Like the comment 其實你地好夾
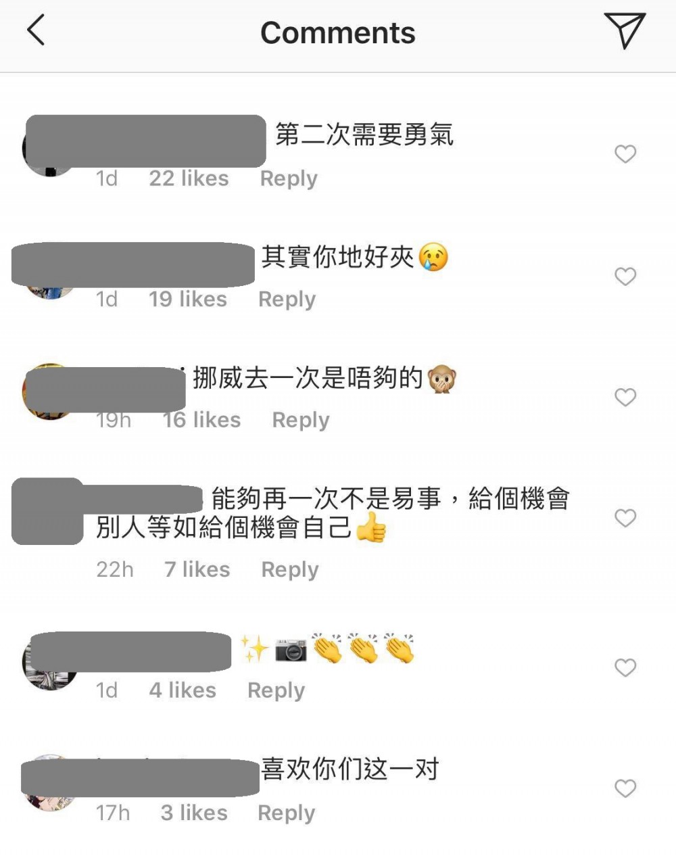 point(625,277)
